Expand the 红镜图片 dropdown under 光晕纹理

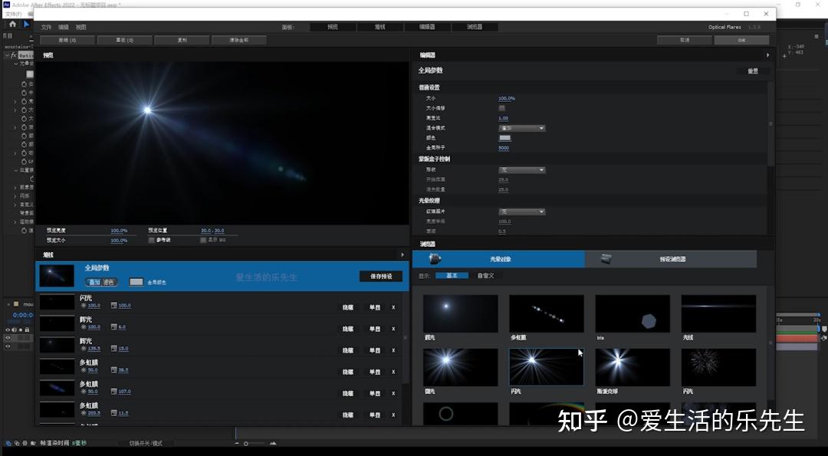coord(522,213)
